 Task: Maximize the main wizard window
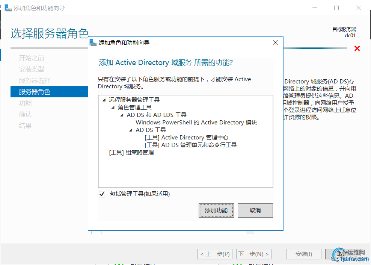coord(336,8)
